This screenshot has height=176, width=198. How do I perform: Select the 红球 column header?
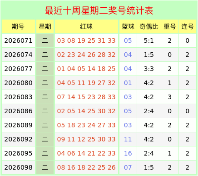pyautogui.click(x=86, y=26)
